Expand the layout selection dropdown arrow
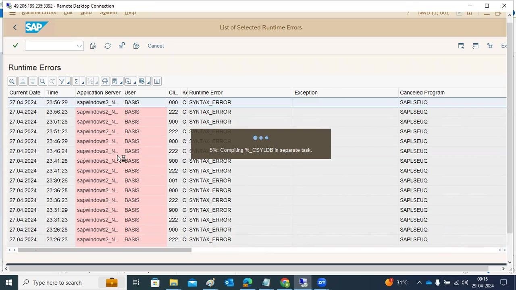Screen dimensions: 516x290 pyautogui.click(x=148, y=82)
